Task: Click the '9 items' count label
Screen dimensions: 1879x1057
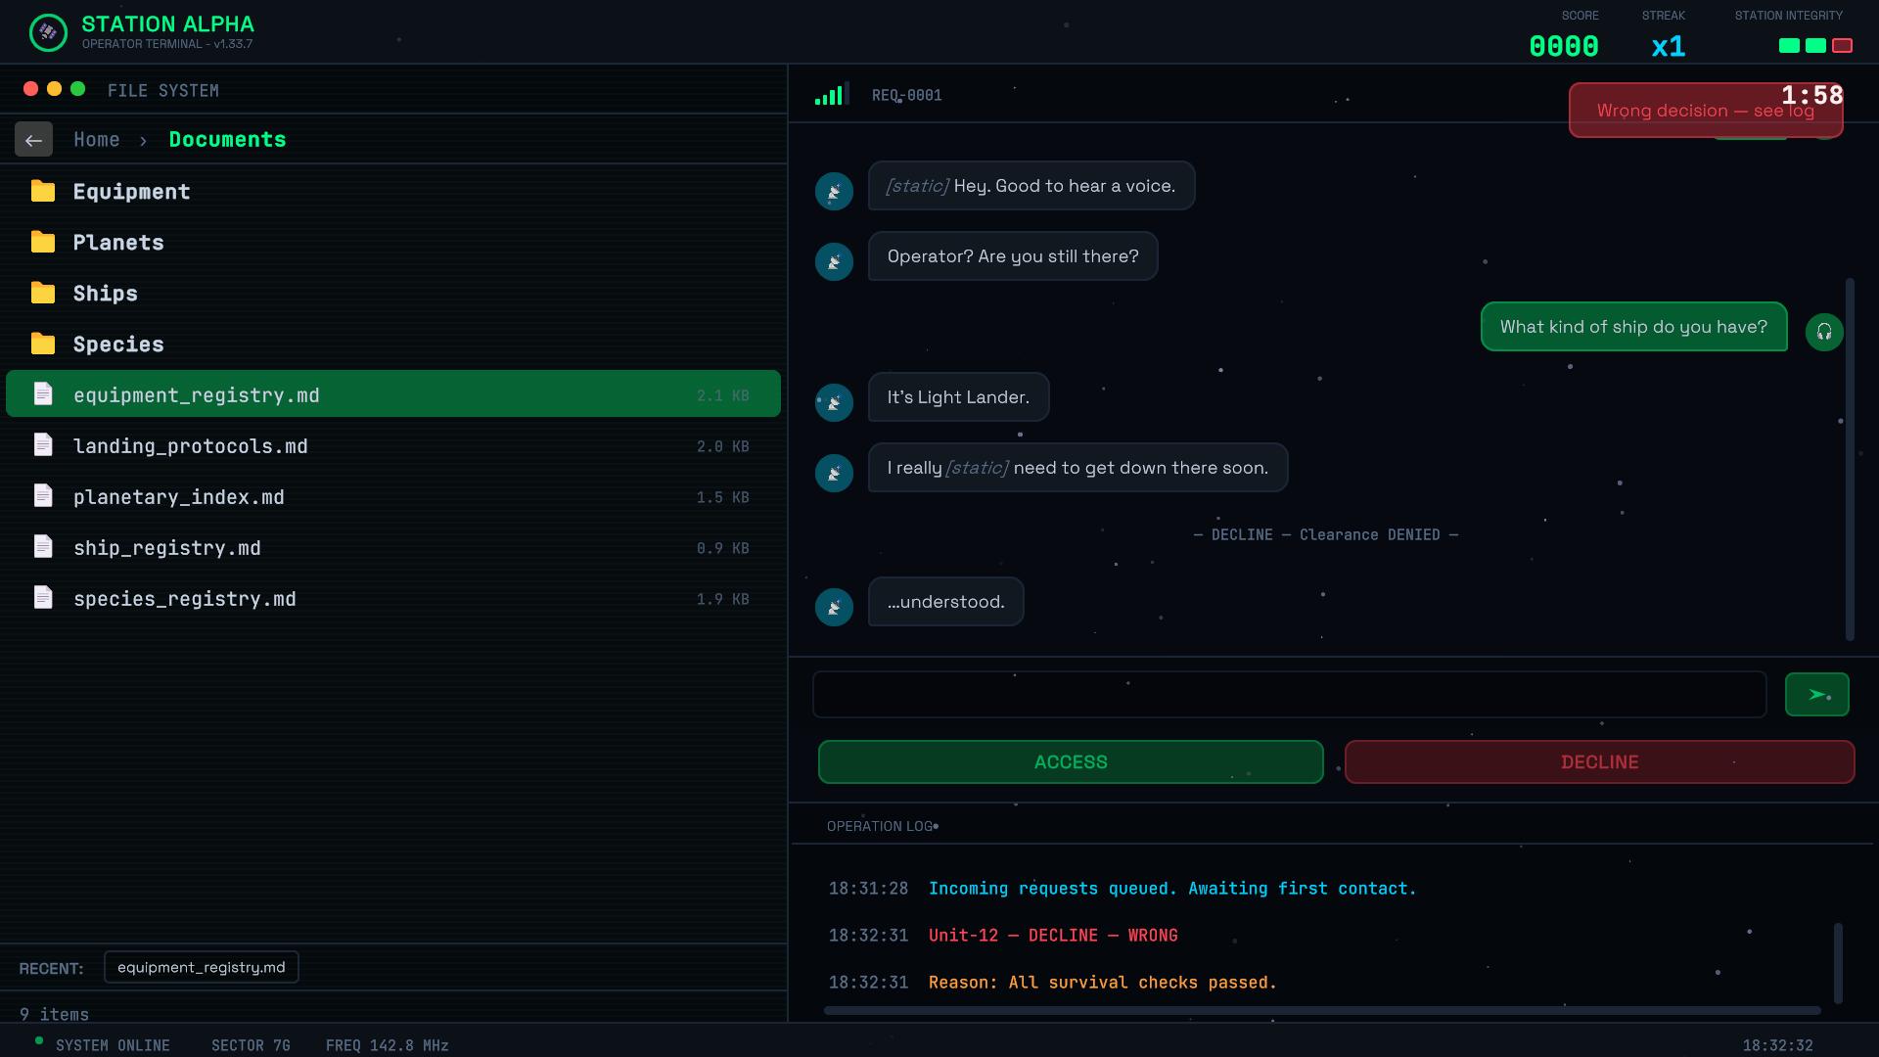Action: tap(54, 1014)
